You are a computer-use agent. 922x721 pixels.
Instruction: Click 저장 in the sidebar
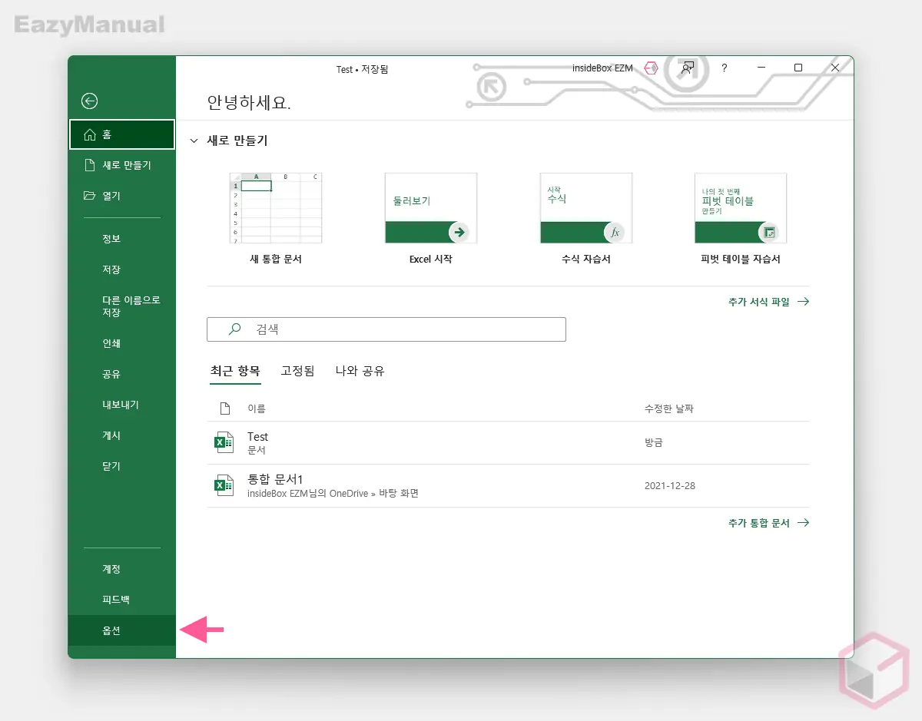pos(122,270)
